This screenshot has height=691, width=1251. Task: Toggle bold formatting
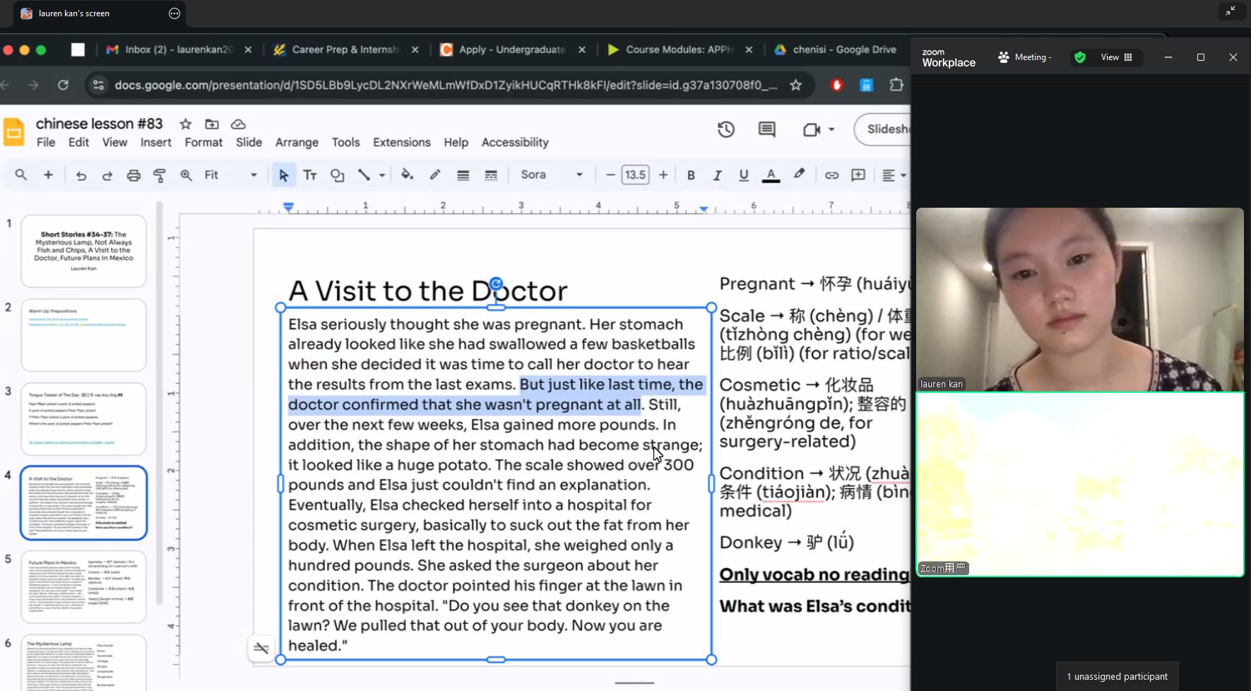point(691,175)
